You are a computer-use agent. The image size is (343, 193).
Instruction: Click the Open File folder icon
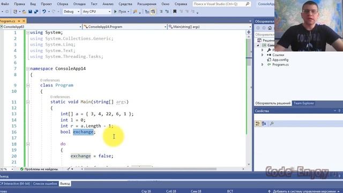click(x=24, y=11)
